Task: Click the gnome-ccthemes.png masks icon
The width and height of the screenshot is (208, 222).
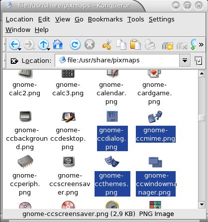Action: click(112, 161)
